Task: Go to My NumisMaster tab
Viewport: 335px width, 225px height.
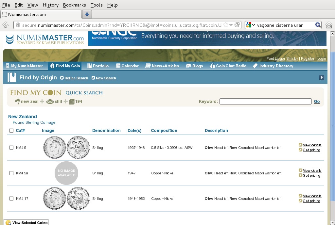Action: coord(24,66)
